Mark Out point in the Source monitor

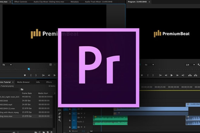click(36, 75)
